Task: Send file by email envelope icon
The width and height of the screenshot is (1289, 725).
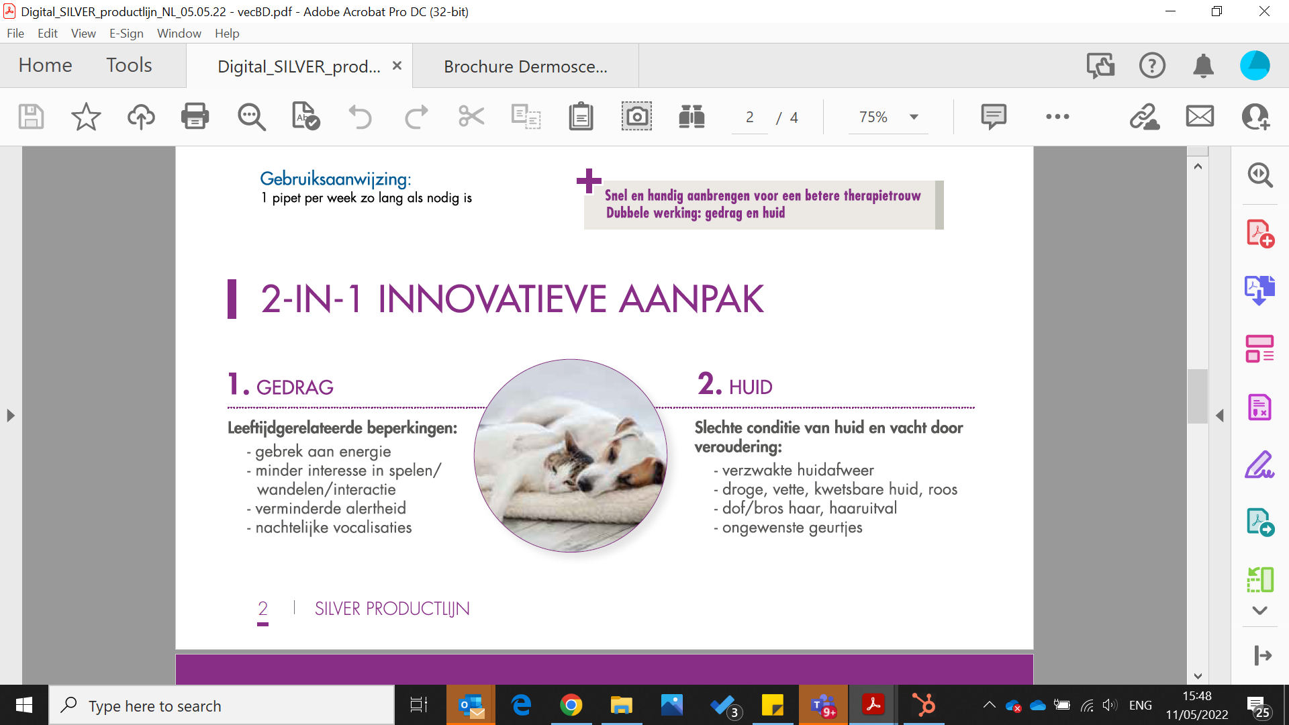Action: 1200,117
